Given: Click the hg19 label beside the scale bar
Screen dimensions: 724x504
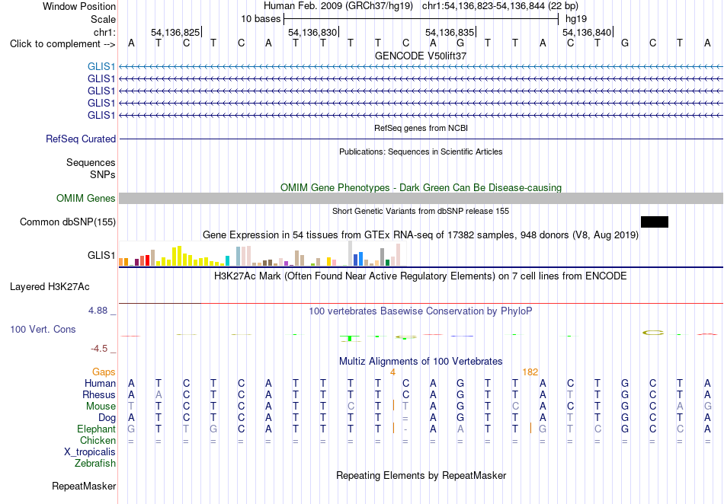Looking at the screenshot, I should pyautogui.click(x=576, y=19).
